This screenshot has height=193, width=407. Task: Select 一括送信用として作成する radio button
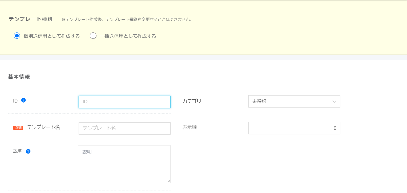point(93,36)
